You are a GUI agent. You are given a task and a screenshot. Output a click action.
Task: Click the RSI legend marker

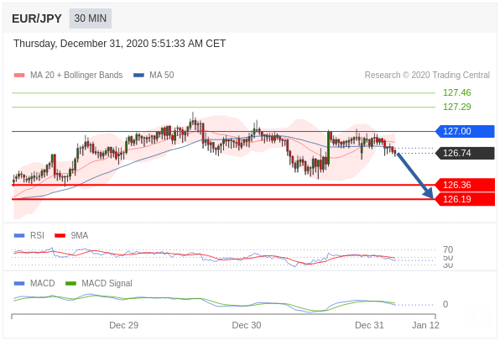coord(19,236)
